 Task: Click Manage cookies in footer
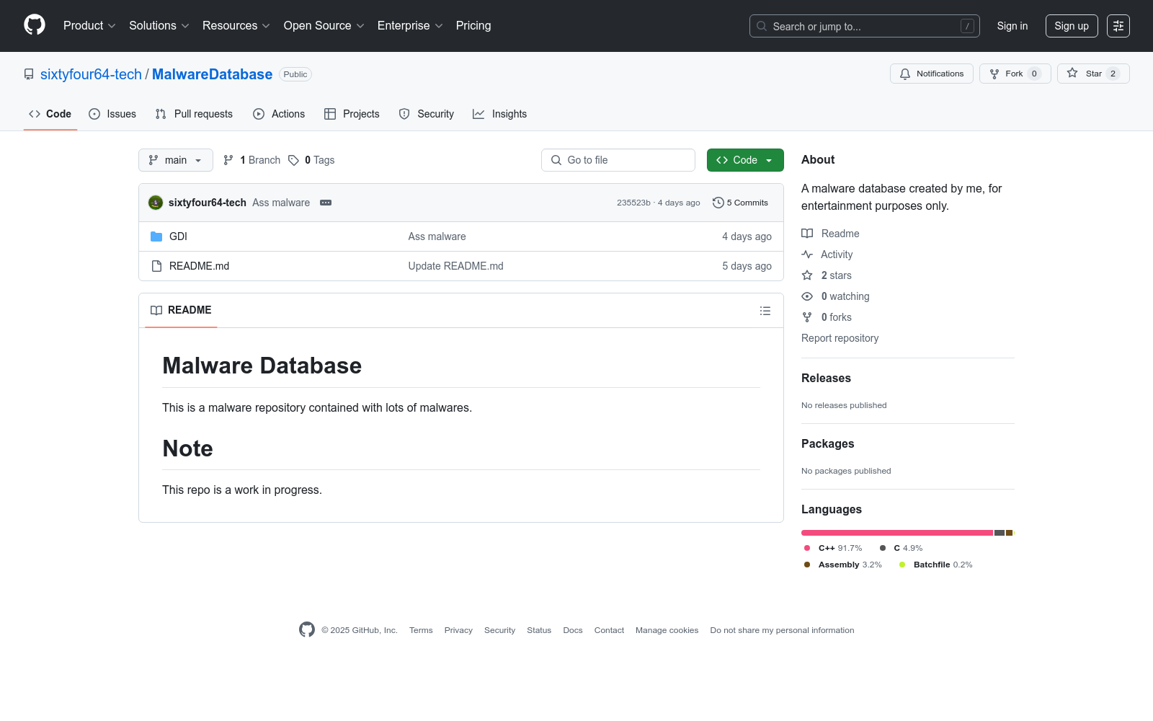pos(667,630)
